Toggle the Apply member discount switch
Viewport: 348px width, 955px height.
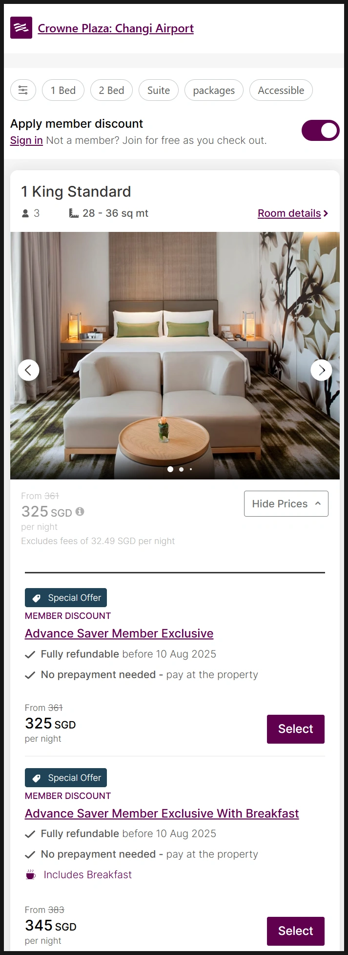(x=320, y=130)
